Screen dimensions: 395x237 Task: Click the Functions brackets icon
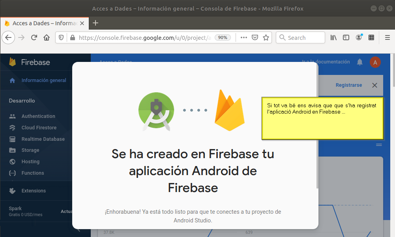click(x=12, y=173)
